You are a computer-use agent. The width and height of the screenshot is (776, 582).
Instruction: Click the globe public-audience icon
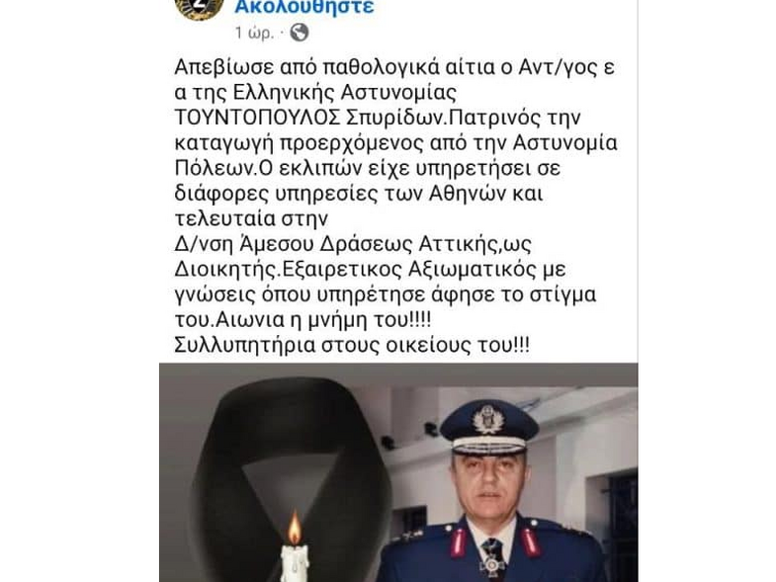coord(299,33)
